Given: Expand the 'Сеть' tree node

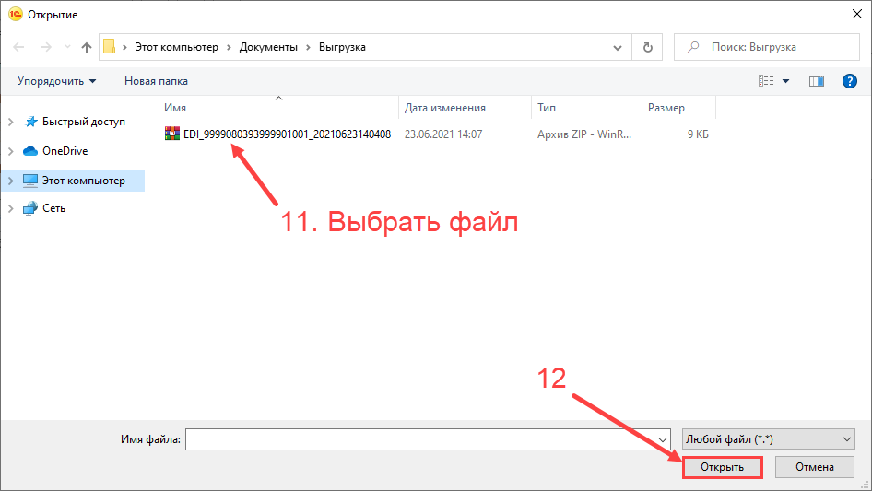Looking at the screenshot, I should click(10, 208).
